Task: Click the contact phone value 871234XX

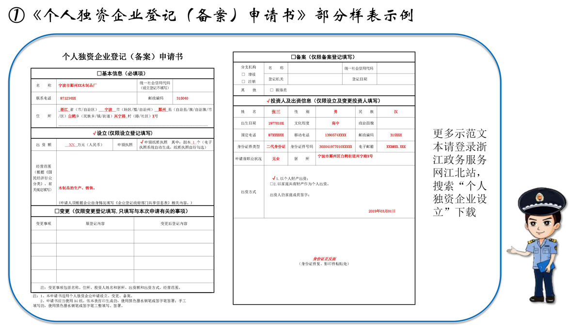Action: point(68,98)
